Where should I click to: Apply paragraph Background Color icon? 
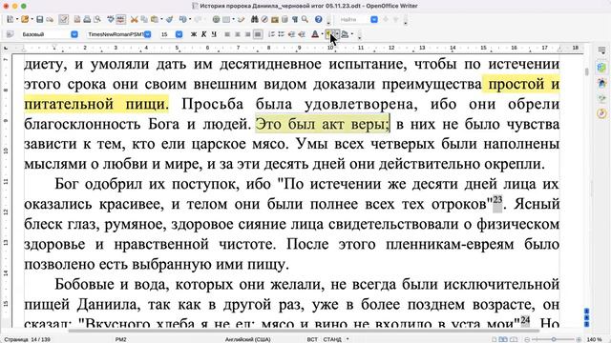[345, 34]
